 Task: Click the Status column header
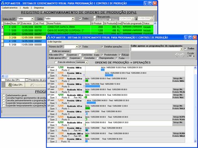pyautogui.click(x=148, y=23)
